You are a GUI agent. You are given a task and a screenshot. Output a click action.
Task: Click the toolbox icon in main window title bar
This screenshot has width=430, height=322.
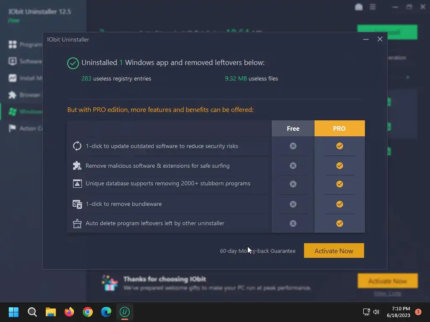click(x=359, y=7)
